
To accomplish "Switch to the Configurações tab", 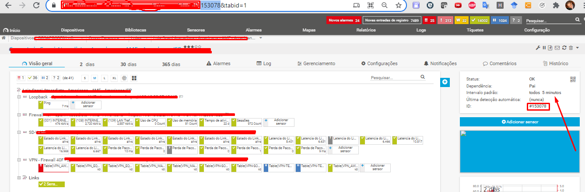I will point(379,63).
